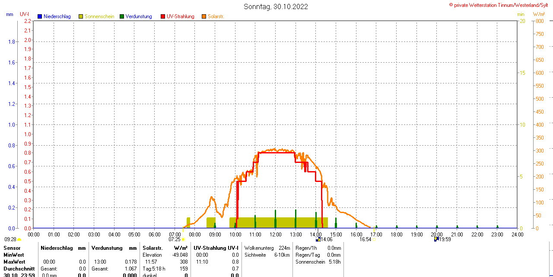Click the yellow Sonnenschein legend square
The width and height of the screenshot is (553, 277).
[81, 16]
